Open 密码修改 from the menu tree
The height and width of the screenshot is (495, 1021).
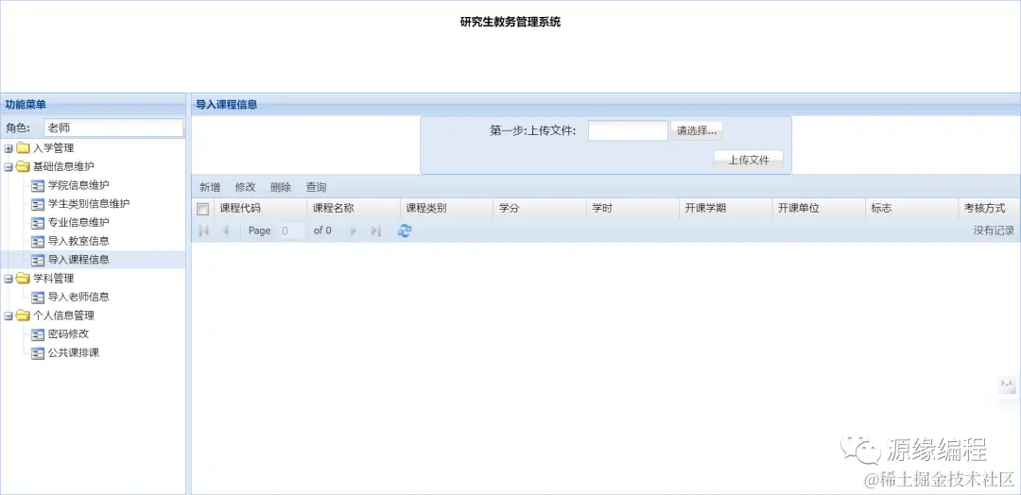[68, 334]
